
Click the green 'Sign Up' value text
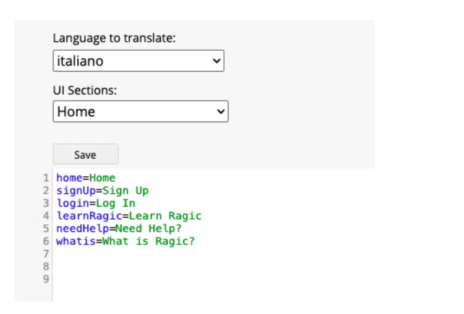click(x=126, y=191)
